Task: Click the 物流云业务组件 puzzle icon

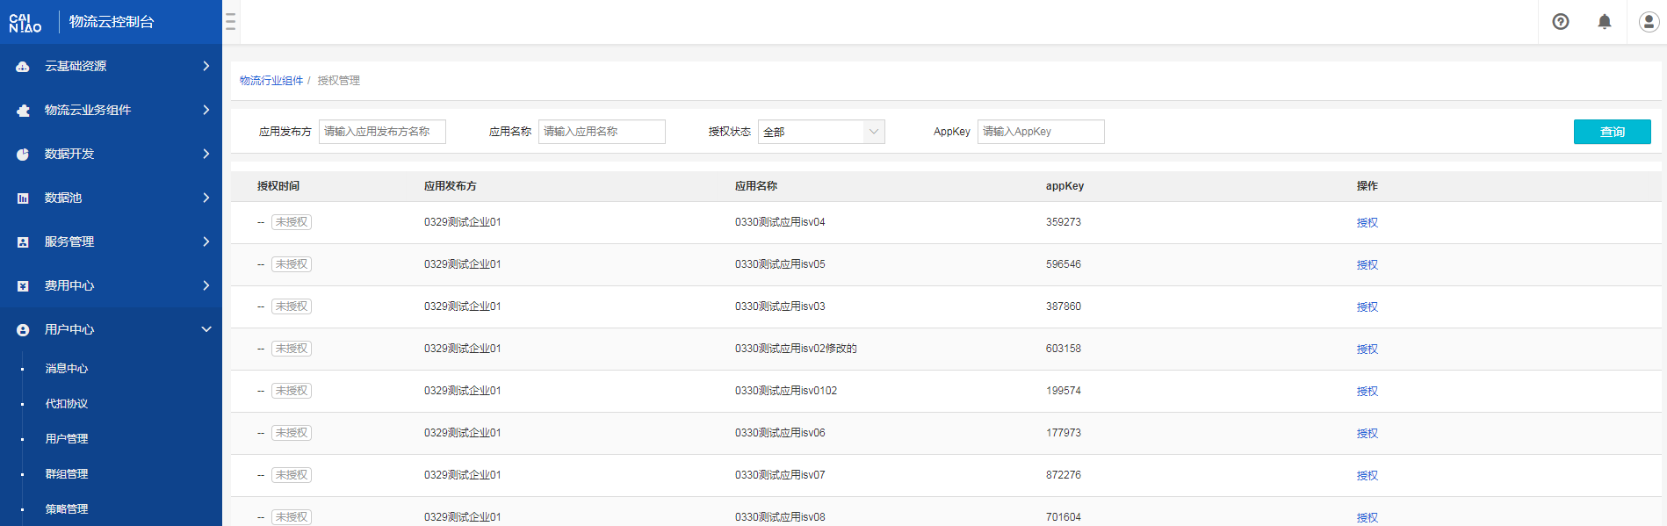Action: [23, 111]
